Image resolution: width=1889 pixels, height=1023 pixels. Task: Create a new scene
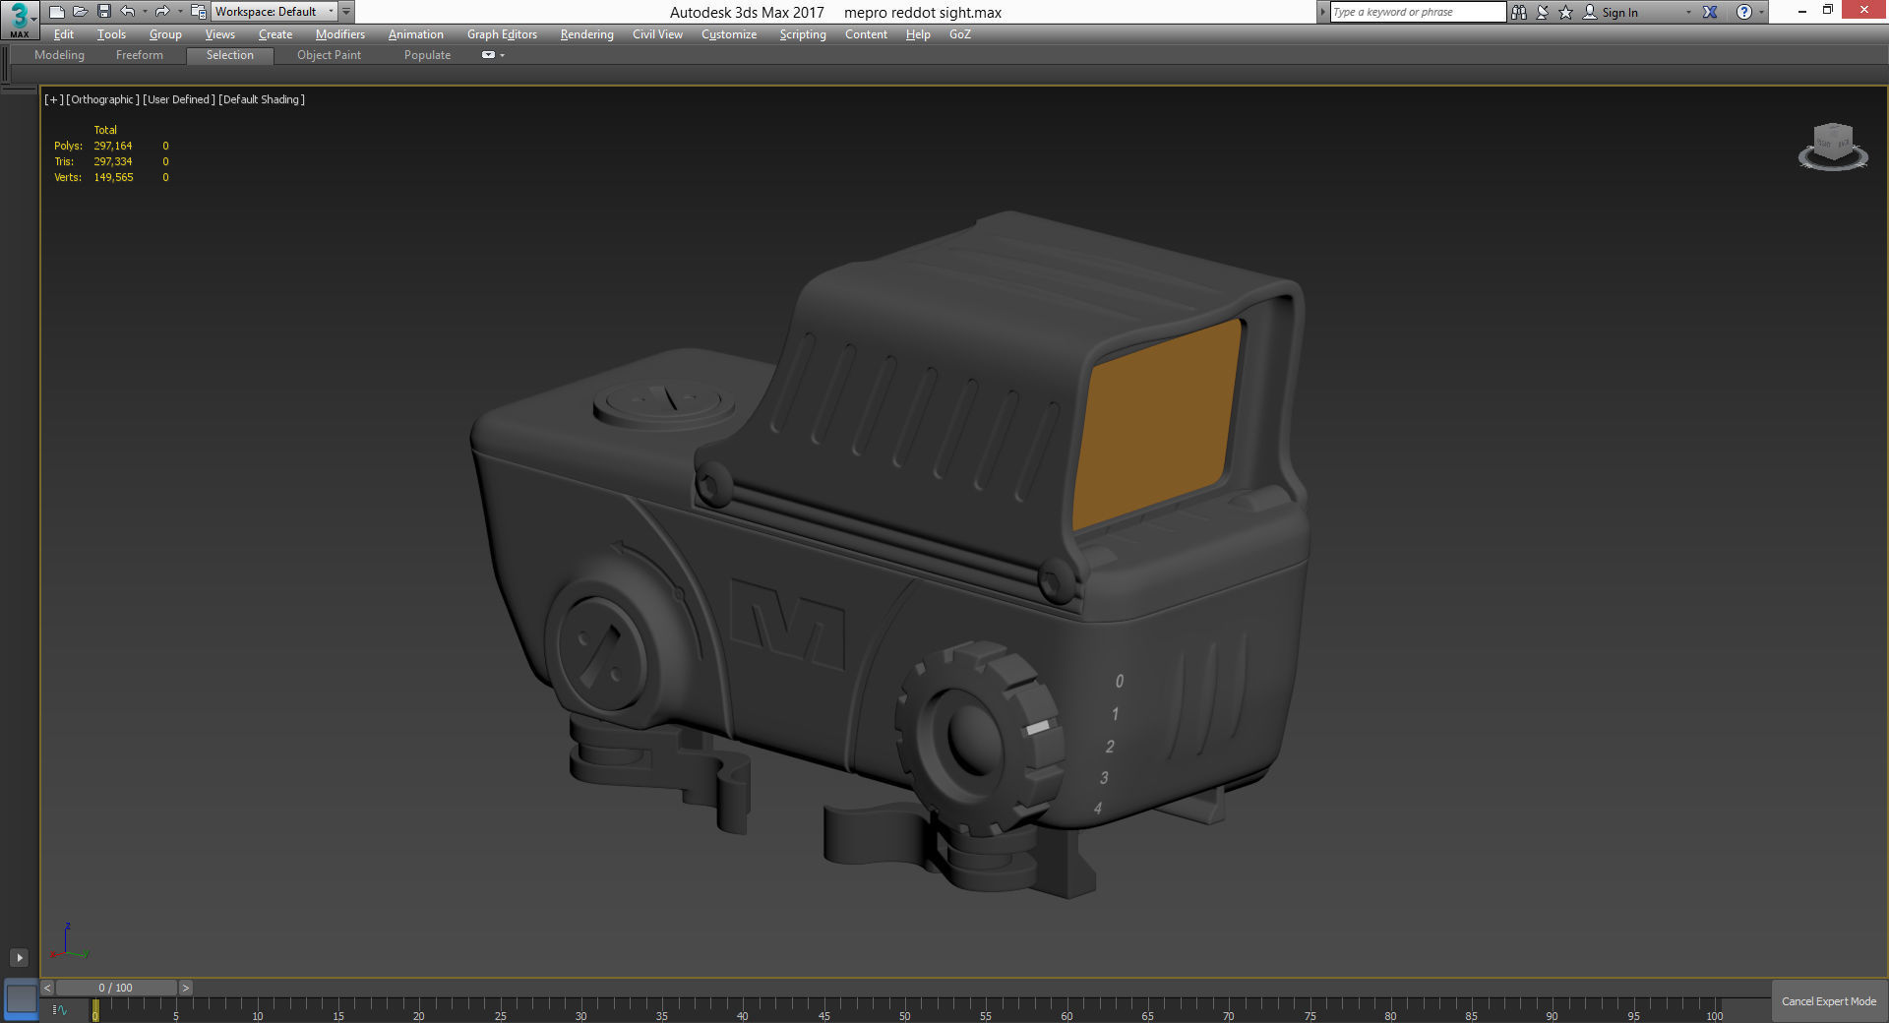57,12
